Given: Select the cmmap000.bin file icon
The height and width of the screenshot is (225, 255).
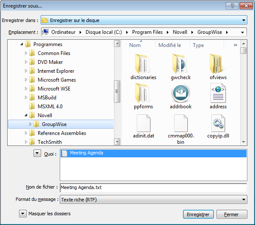Looking at the screenshot, I should pyautogui.click(x=181, y=123).
